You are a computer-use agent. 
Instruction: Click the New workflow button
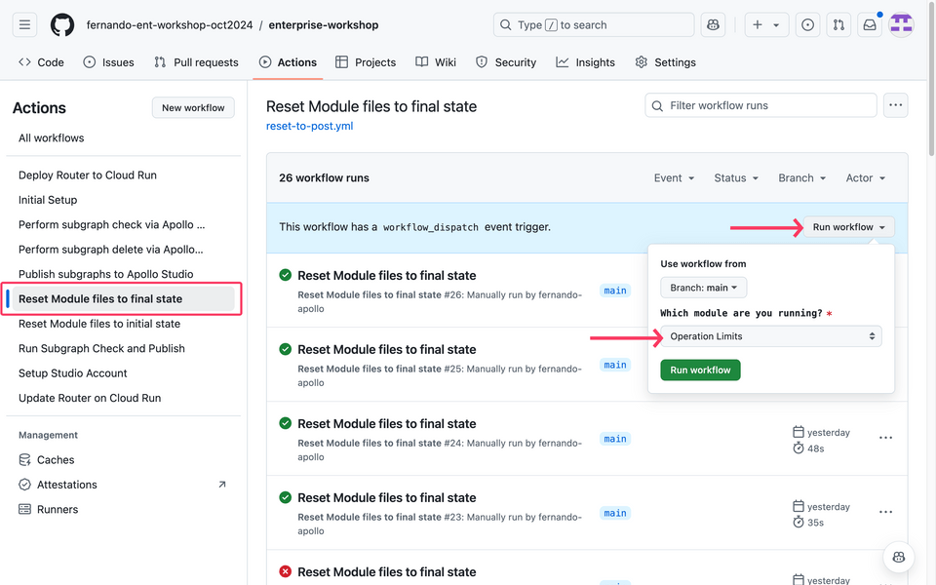coord(193,107)
